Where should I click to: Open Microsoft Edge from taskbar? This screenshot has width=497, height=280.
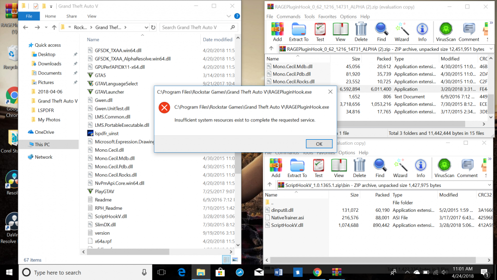[x=181, y=272]
